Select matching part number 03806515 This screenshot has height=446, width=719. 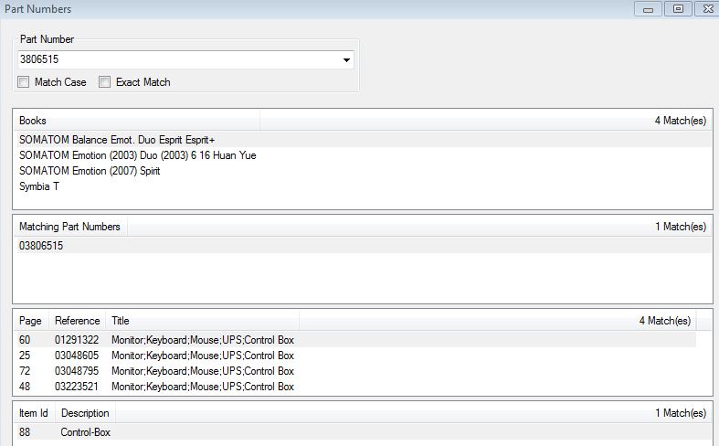pyautogui.click(x=363, y=246)
